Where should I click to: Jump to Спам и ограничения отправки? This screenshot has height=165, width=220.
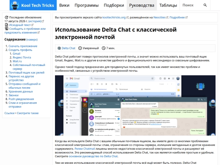(22, 105)
